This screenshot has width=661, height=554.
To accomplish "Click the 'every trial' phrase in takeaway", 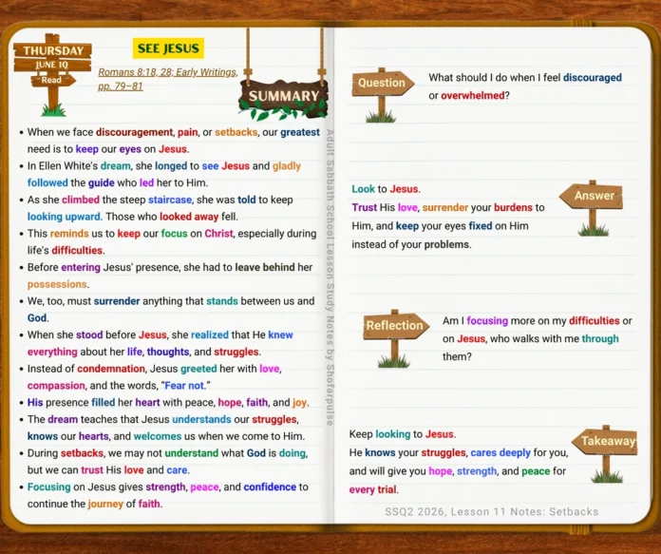I will pyautogui.click(x=372, y=490).
